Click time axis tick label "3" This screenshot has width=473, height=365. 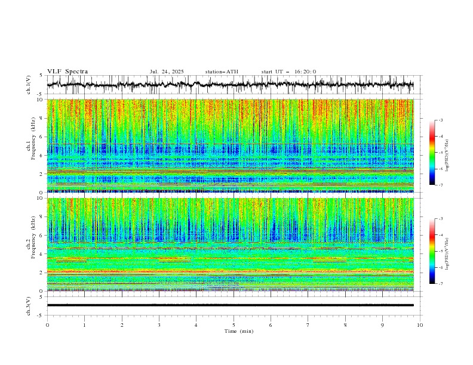(x=159, y=325)
